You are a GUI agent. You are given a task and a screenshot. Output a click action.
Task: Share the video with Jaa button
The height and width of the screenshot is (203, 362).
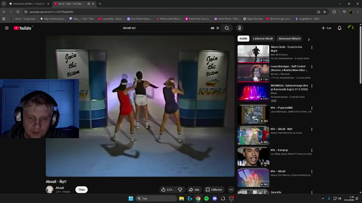tap(194, 190)
